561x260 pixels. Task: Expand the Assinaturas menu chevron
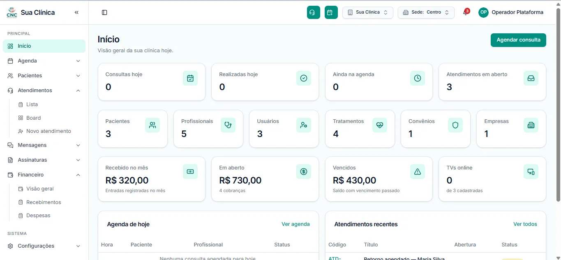pyautogui.click(x=78, y=160)
